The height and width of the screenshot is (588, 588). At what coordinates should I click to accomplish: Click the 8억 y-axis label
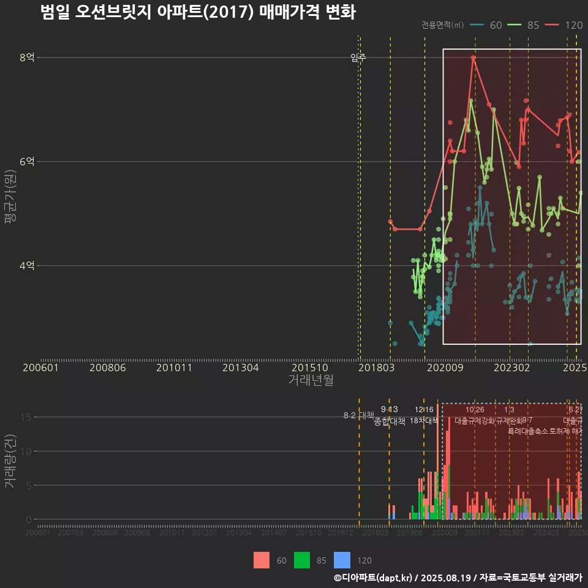(x=27, y=58)
